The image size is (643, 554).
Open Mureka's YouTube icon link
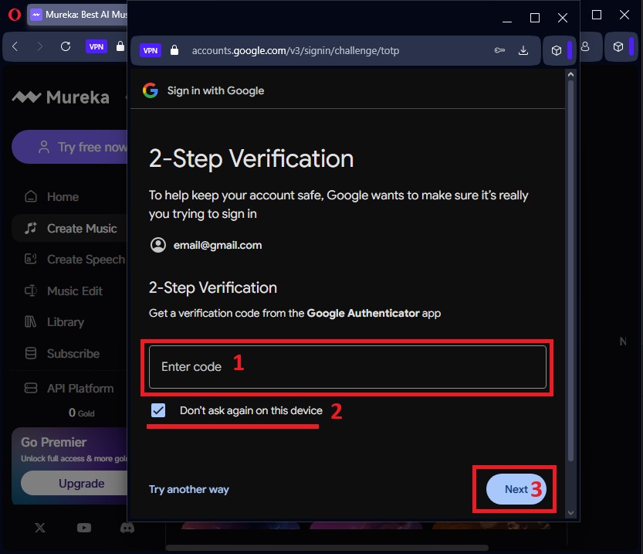[84, 528]
